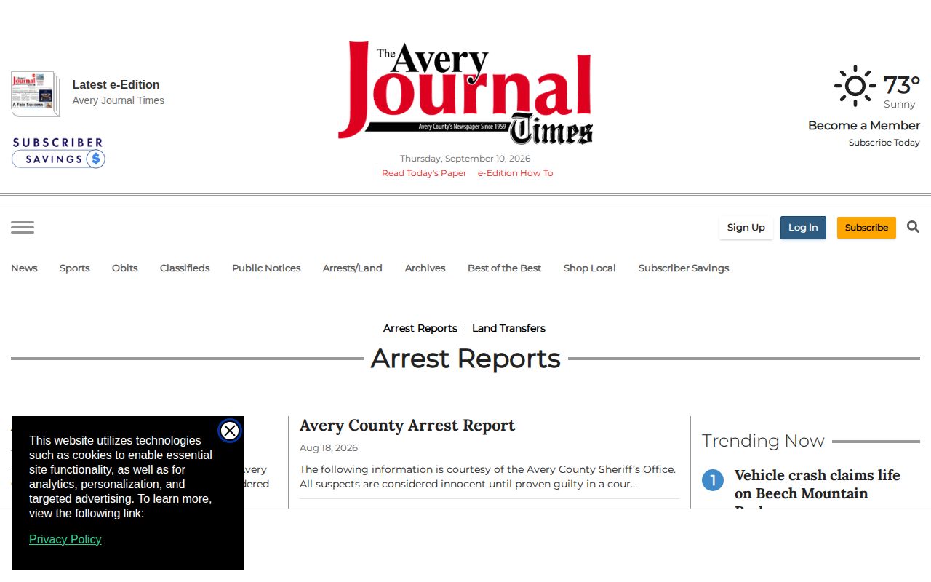Open the Avery County Arrest Report article
This screenshot has width=931, height=582.
[x=407, y=426]
